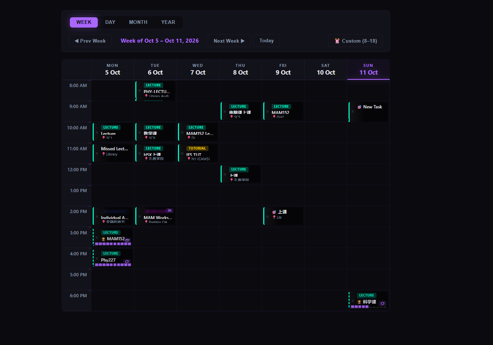
Task: Jump to Today
Action: (267, 40)
